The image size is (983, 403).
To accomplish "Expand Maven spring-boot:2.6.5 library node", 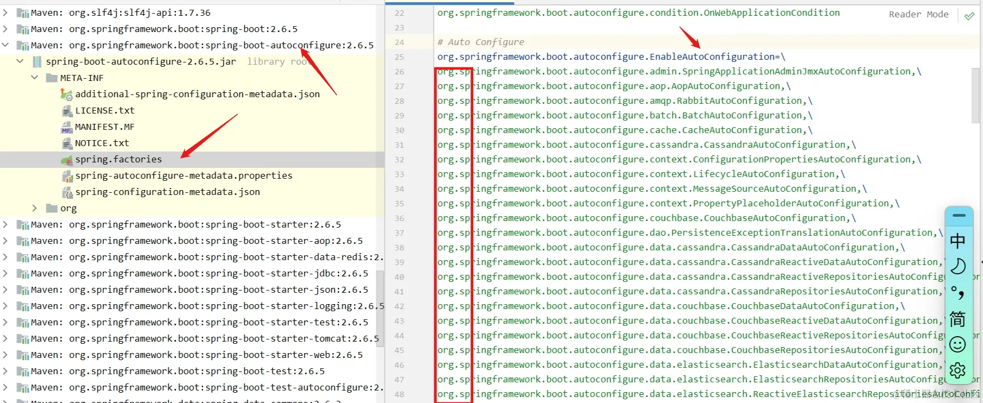I will [5, 29].
